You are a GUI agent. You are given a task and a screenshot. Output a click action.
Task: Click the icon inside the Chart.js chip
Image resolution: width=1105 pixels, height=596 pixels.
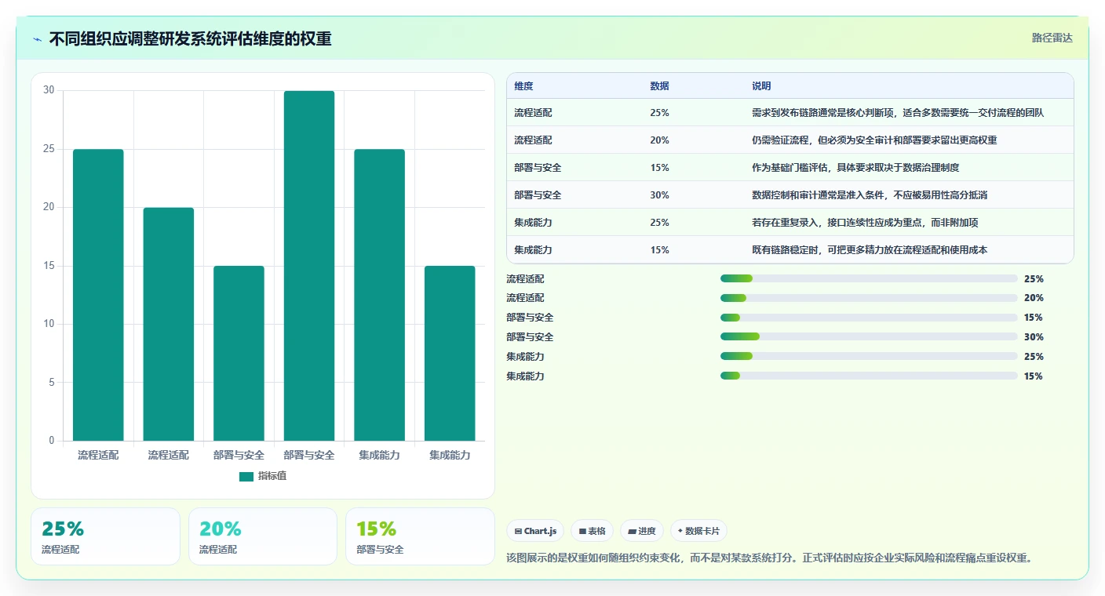click(518, 531)
